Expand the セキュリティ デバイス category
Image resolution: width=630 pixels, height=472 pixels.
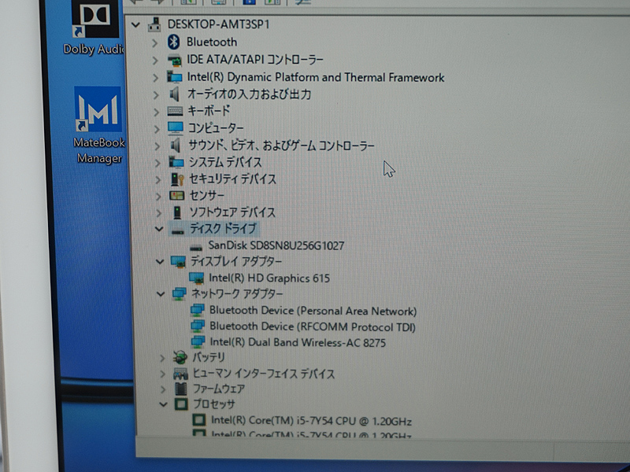(x=158, y=179)
